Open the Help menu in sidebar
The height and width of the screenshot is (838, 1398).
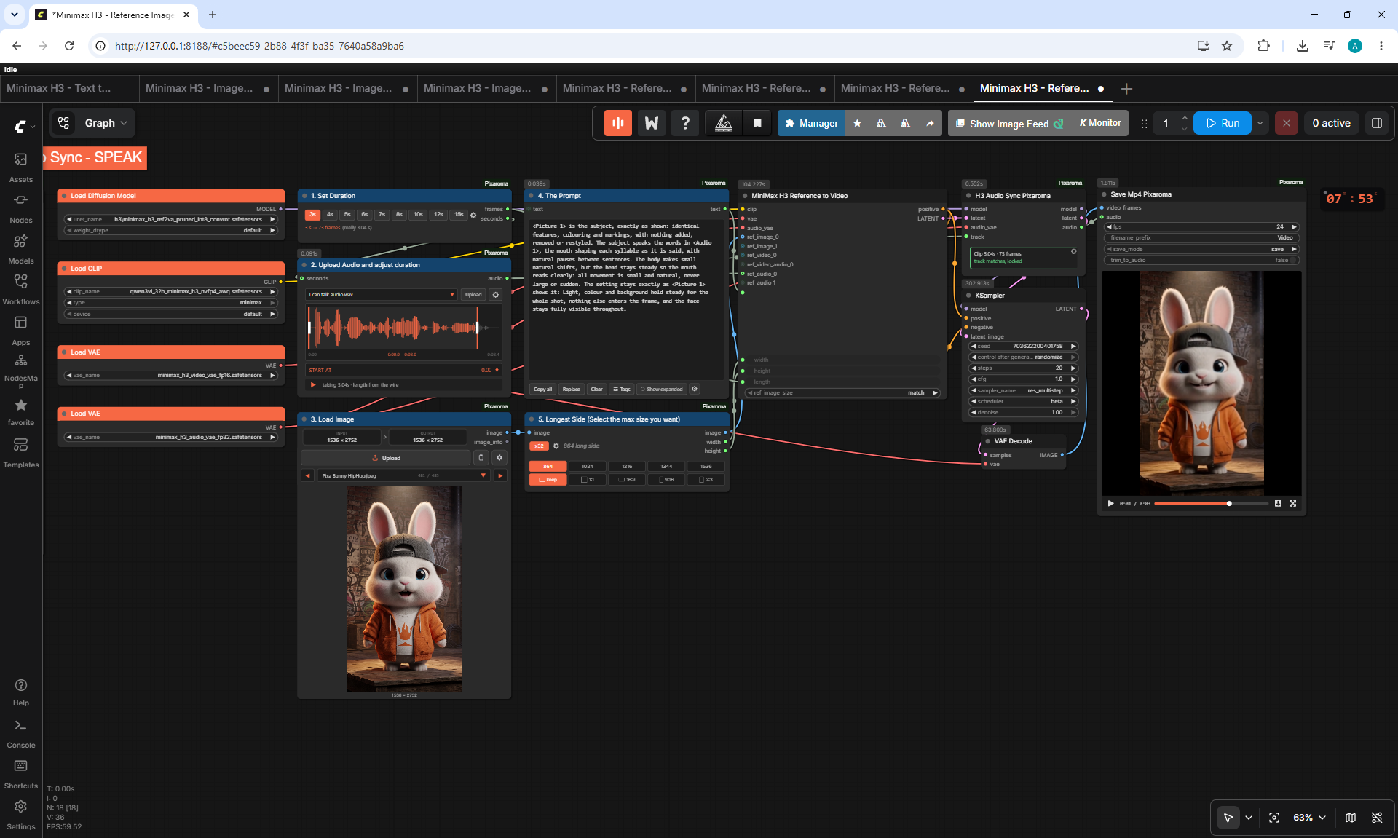click(20, 692)
